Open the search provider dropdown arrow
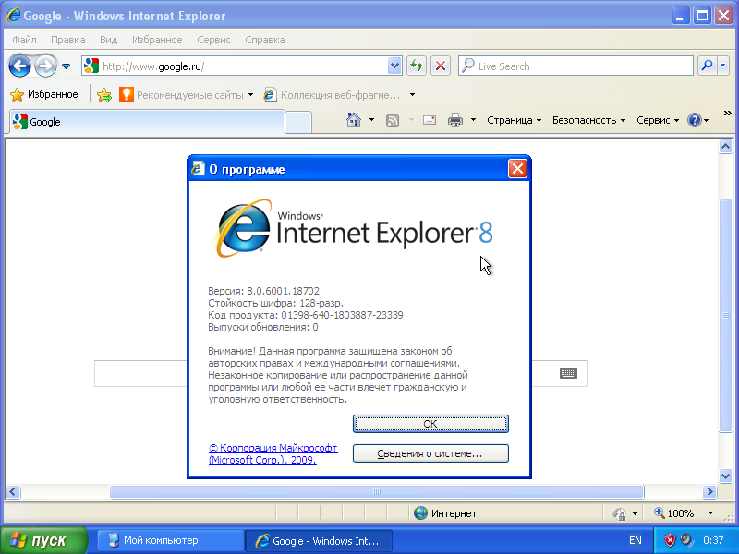Screen dimensions: 739x554 click(x=723, y=66)
